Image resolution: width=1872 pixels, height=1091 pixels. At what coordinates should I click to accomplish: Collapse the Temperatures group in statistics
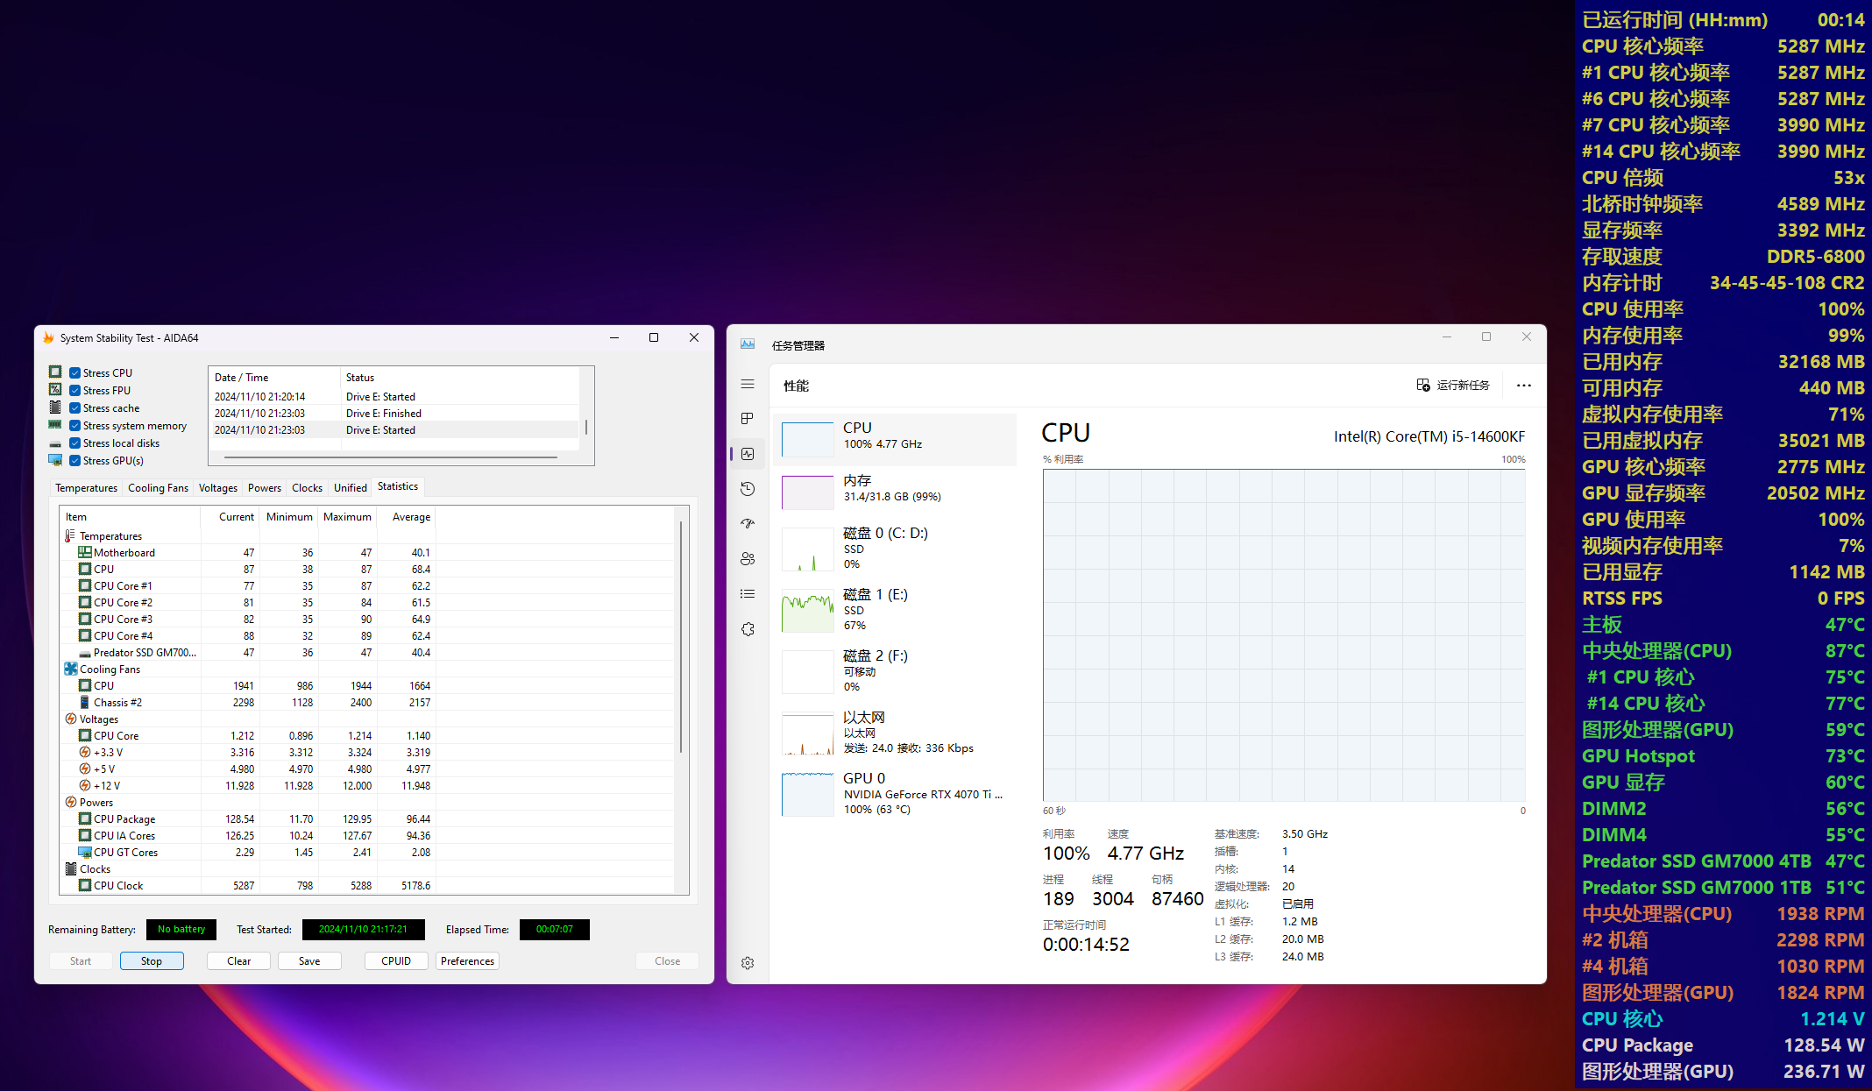70,536
